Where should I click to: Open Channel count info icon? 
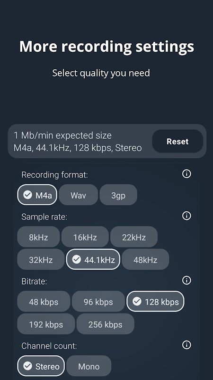tap(186, 345)
